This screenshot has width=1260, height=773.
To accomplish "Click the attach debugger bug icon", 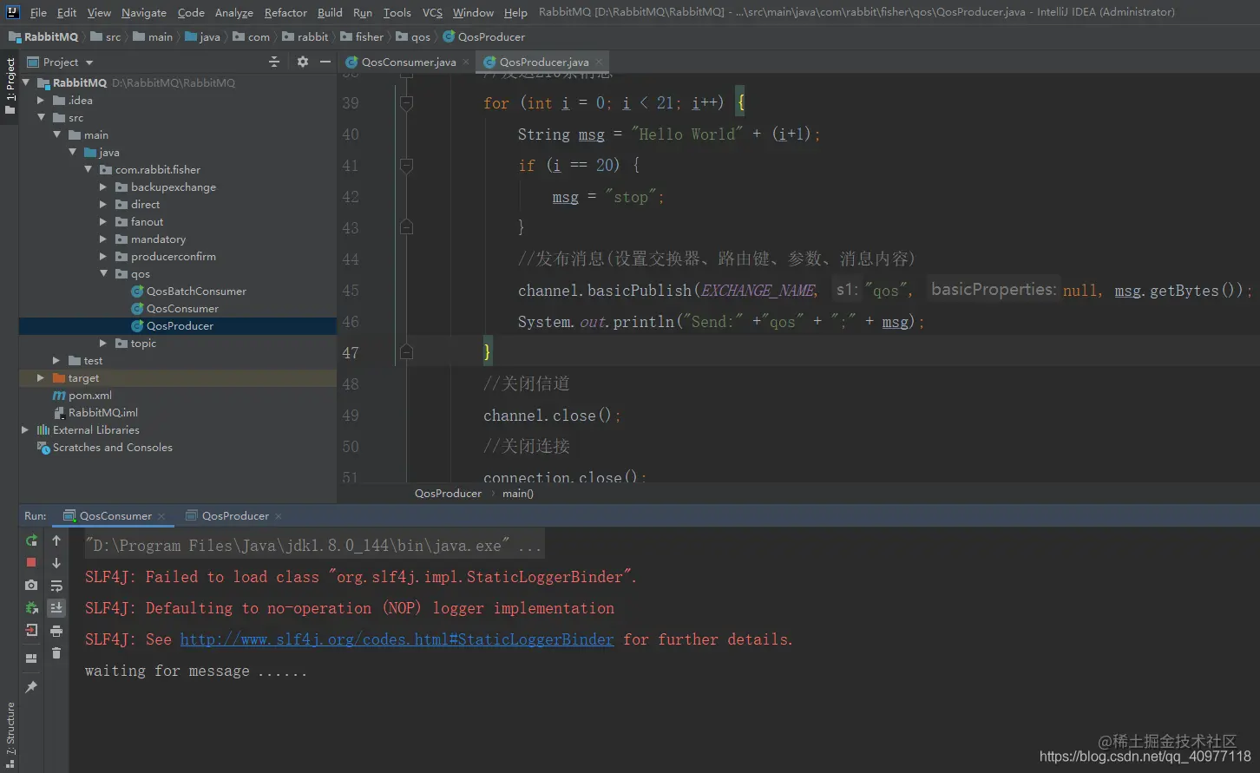I will 31,608.
